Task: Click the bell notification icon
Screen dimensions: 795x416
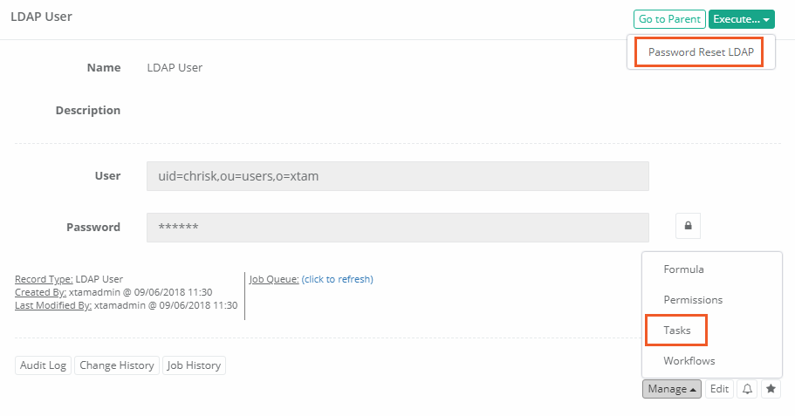Action: (747, 389)
